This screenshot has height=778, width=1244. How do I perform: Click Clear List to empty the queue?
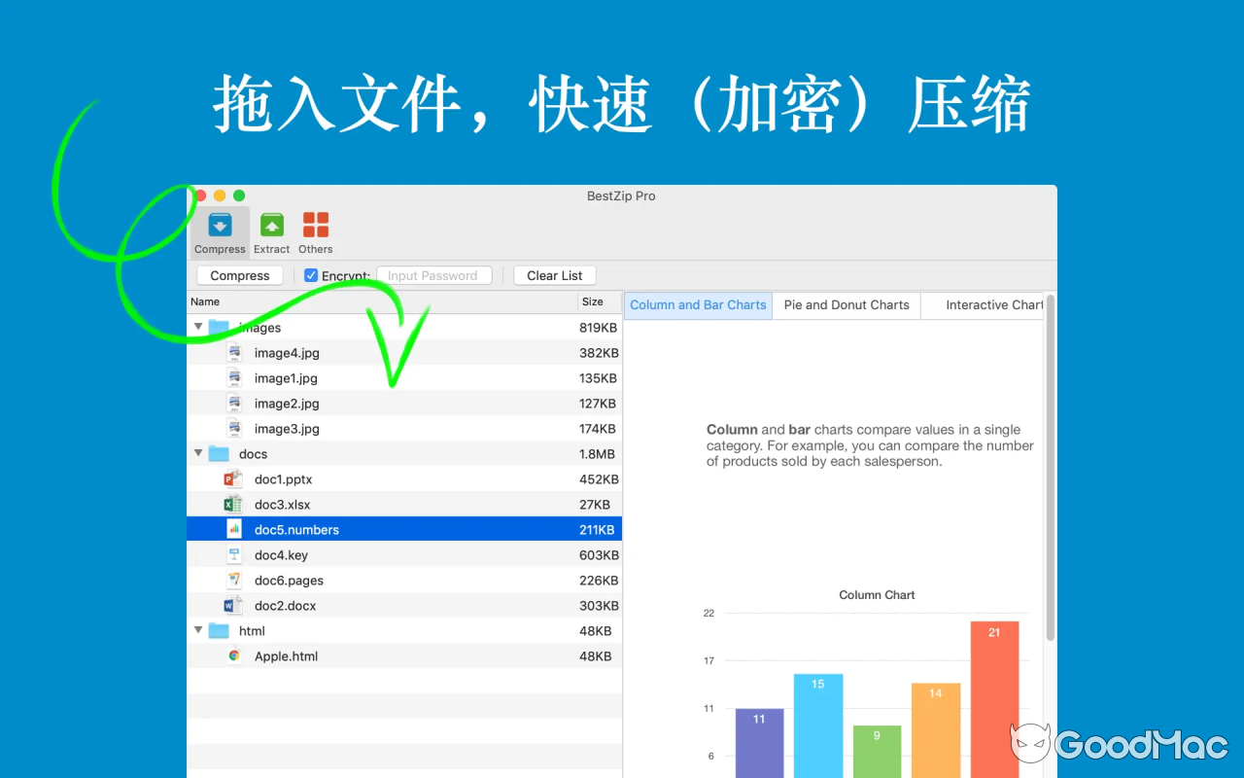(x=554, y=275)
